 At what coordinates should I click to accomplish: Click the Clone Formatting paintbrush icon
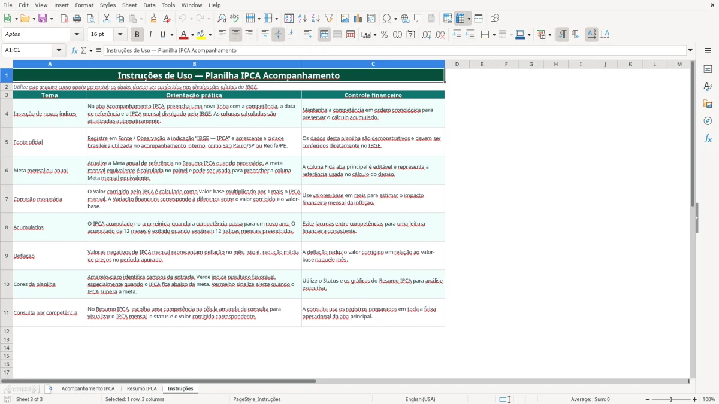tap(153, 19)
